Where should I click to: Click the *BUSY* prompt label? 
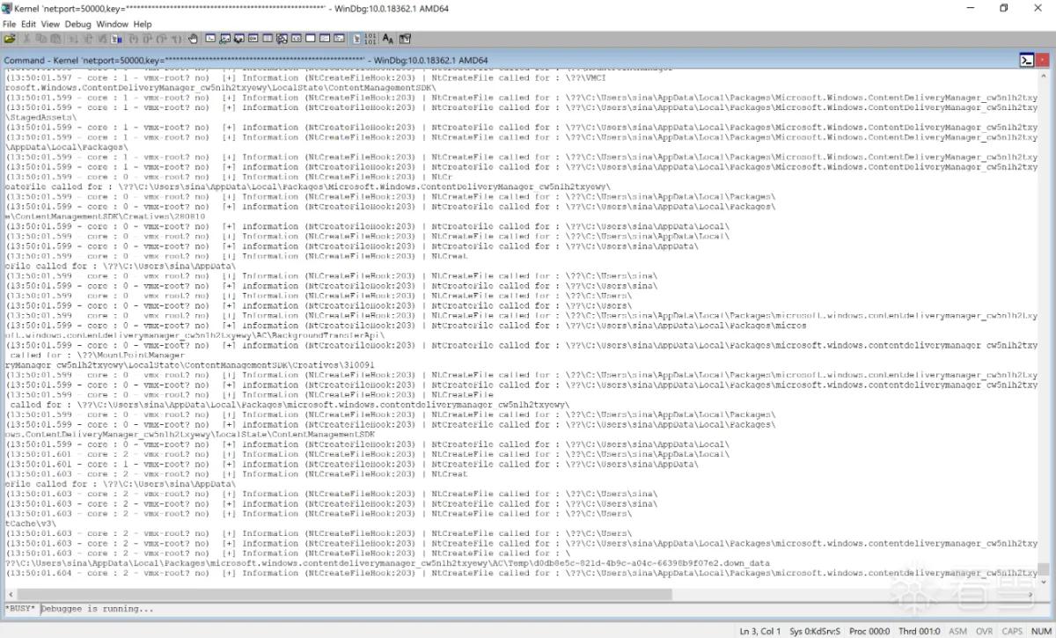20,609
